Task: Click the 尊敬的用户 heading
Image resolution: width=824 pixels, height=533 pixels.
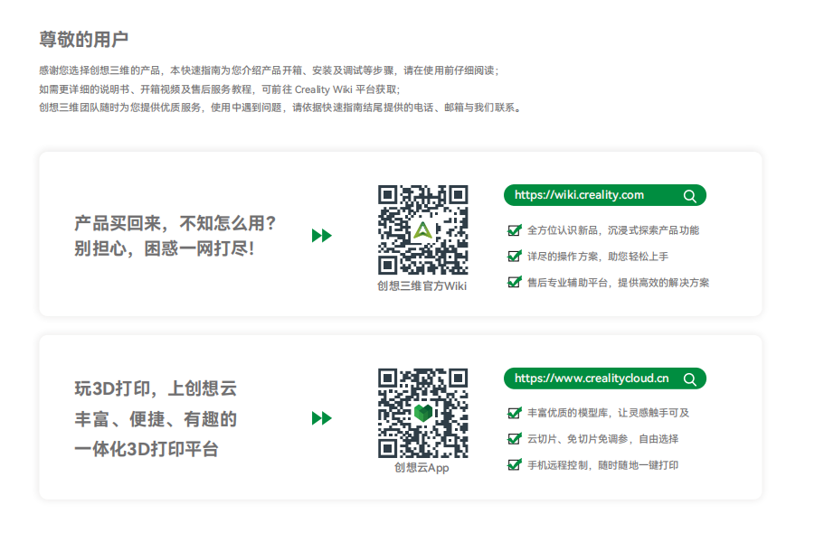Action: tap(83, 40)
